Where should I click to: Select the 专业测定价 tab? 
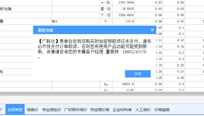tap(51, 110)
